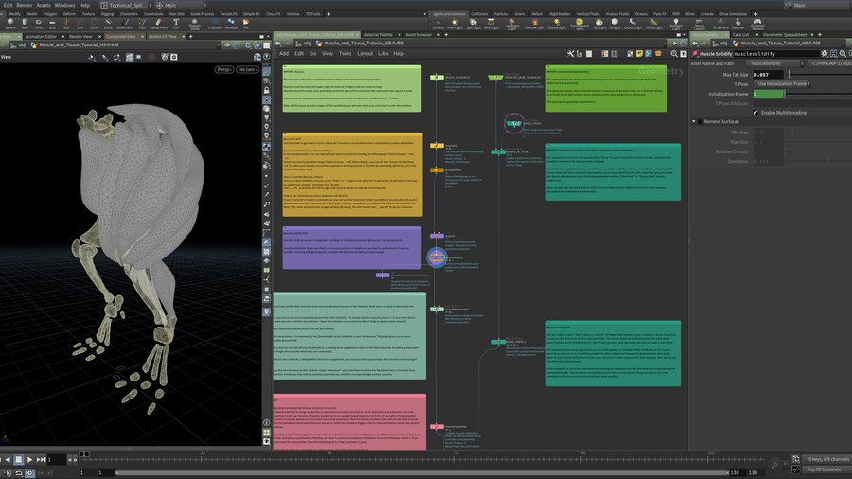This screenshot has width=852, height=479.
Task: Open the Persp viewport menu
Action: pyautogui.click(x=224, y=69)
